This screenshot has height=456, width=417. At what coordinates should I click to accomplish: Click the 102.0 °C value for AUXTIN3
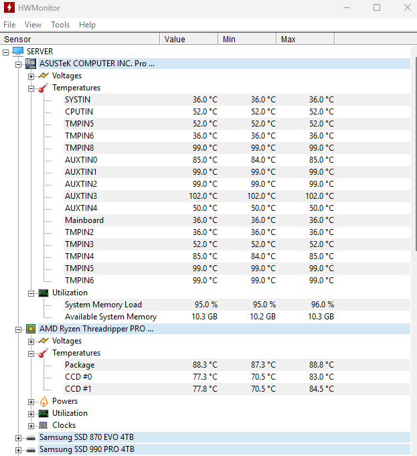point(203,196)
